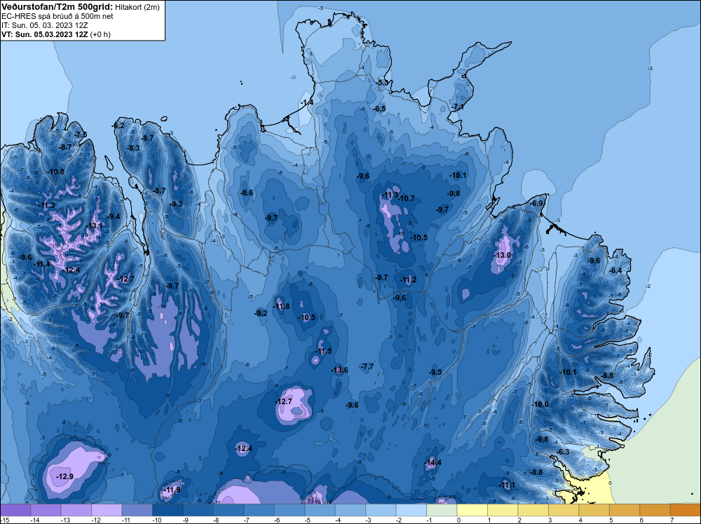Click the -7.1 temperature label

[457, 106]
